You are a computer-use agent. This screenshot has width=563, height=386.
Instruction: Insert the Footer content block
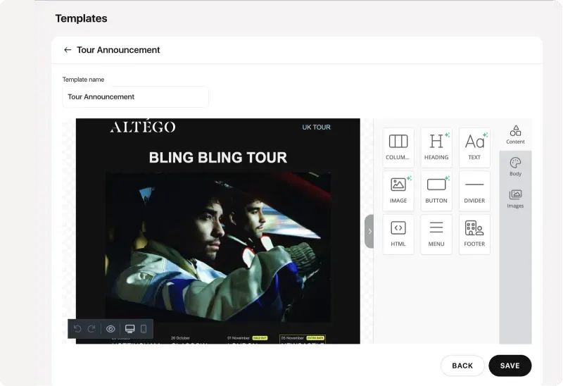[474, 234]
